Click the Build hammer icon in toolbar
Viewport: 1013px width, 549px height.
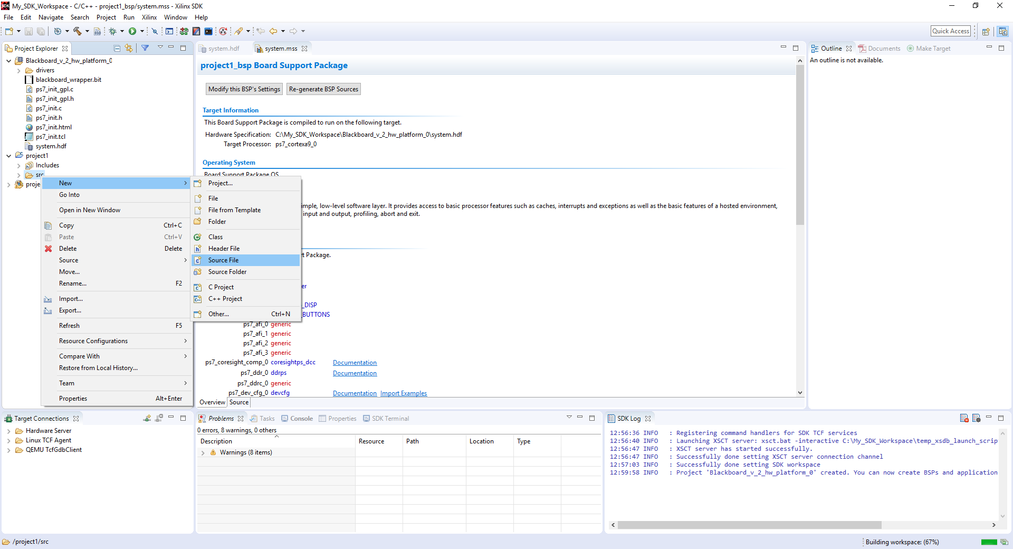pyautogui.click(x=77, y=31)
